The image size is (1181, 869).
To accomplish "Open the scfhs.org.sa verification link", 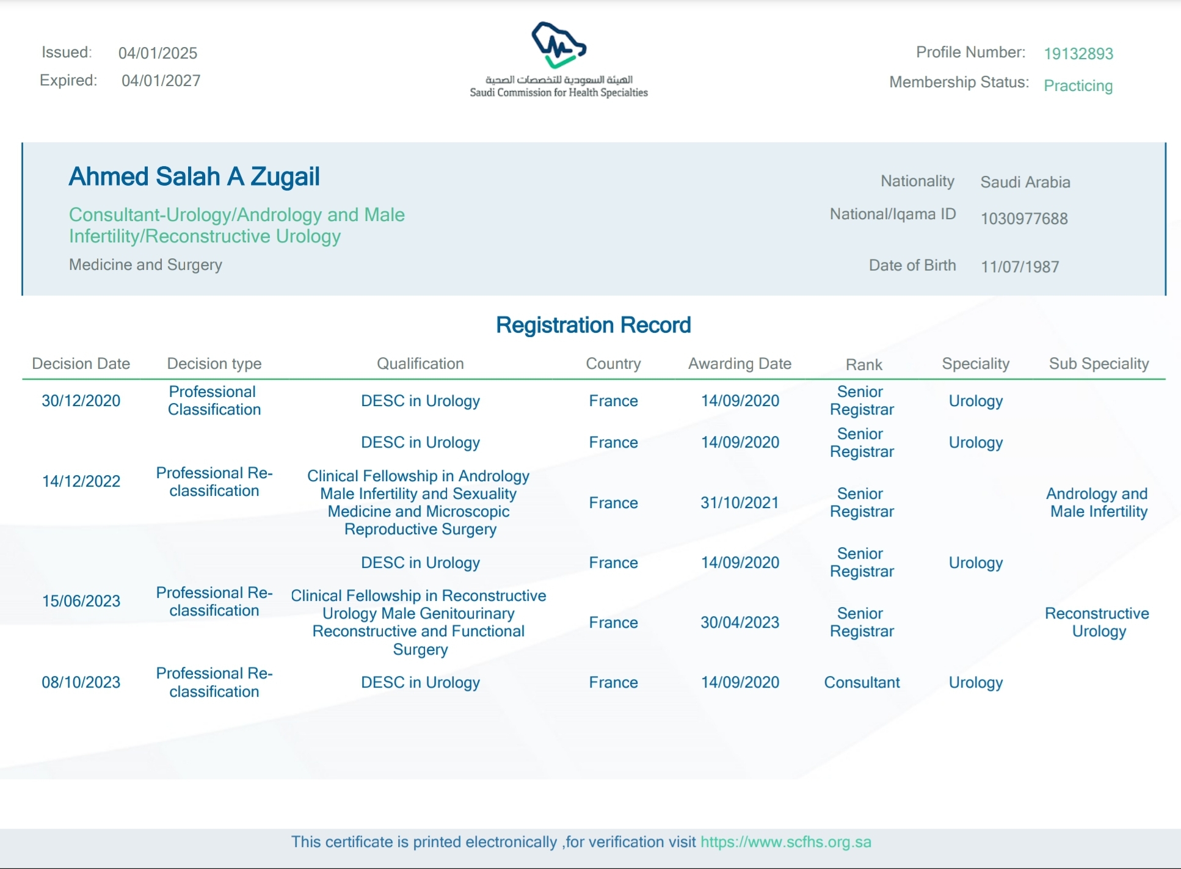I will point(785,842).
